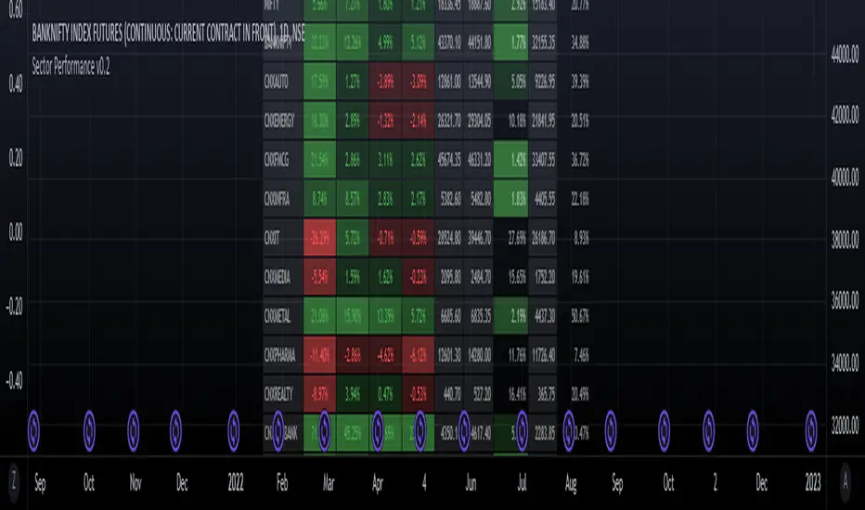
Task: Open the contract-roll marker above 2023
Action: click(811, 430)
